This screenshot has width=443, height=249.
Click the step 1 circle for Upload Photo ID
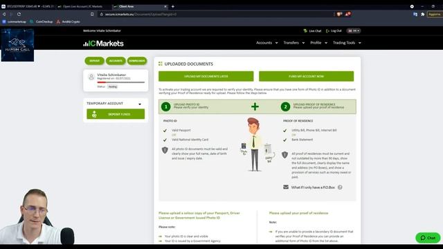tap(166, 107)
